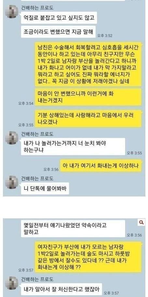Viewport: 148px width, 297px height.
Task: Select the '조금이라도 변했으면 지금 말해' bubble
Action: 58,32
